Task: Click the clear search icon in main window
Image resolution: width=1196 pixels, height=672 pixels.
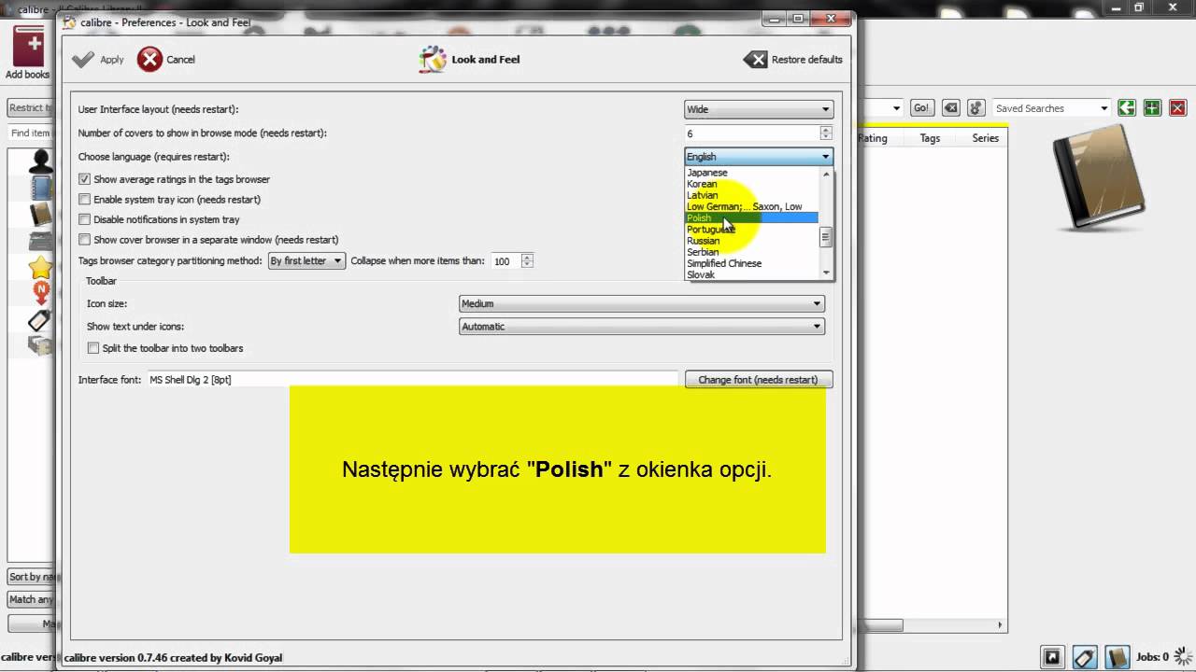Action: (950, 108)
